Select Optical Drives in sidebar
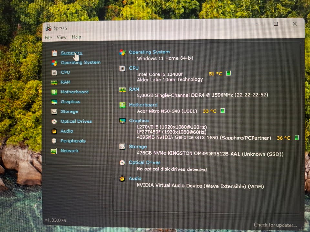The width and height of the screenshot is (310, 232). (x=76, y=121)
